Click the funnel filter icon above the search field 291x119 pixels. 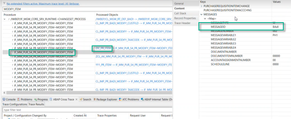(x=4, y=3)
